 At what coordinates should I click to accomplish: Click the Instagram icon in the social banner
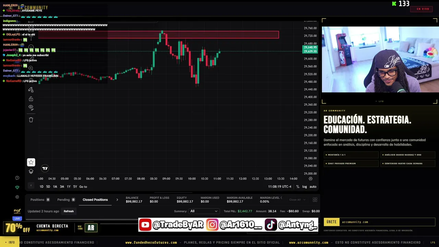point(212,225)
